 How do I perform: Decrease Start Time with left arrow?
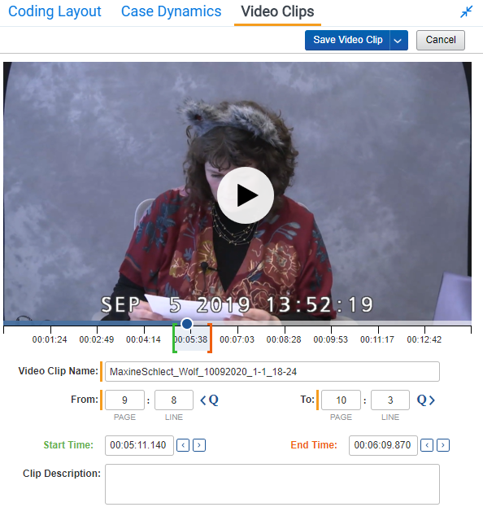[x=183, y=445]
